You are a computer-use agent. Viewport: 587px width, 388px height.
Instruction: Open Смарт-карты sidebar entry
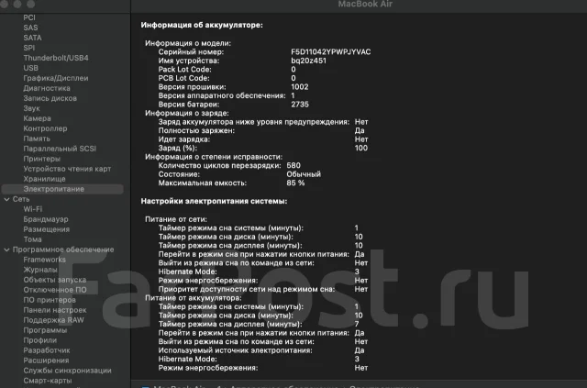48,382
